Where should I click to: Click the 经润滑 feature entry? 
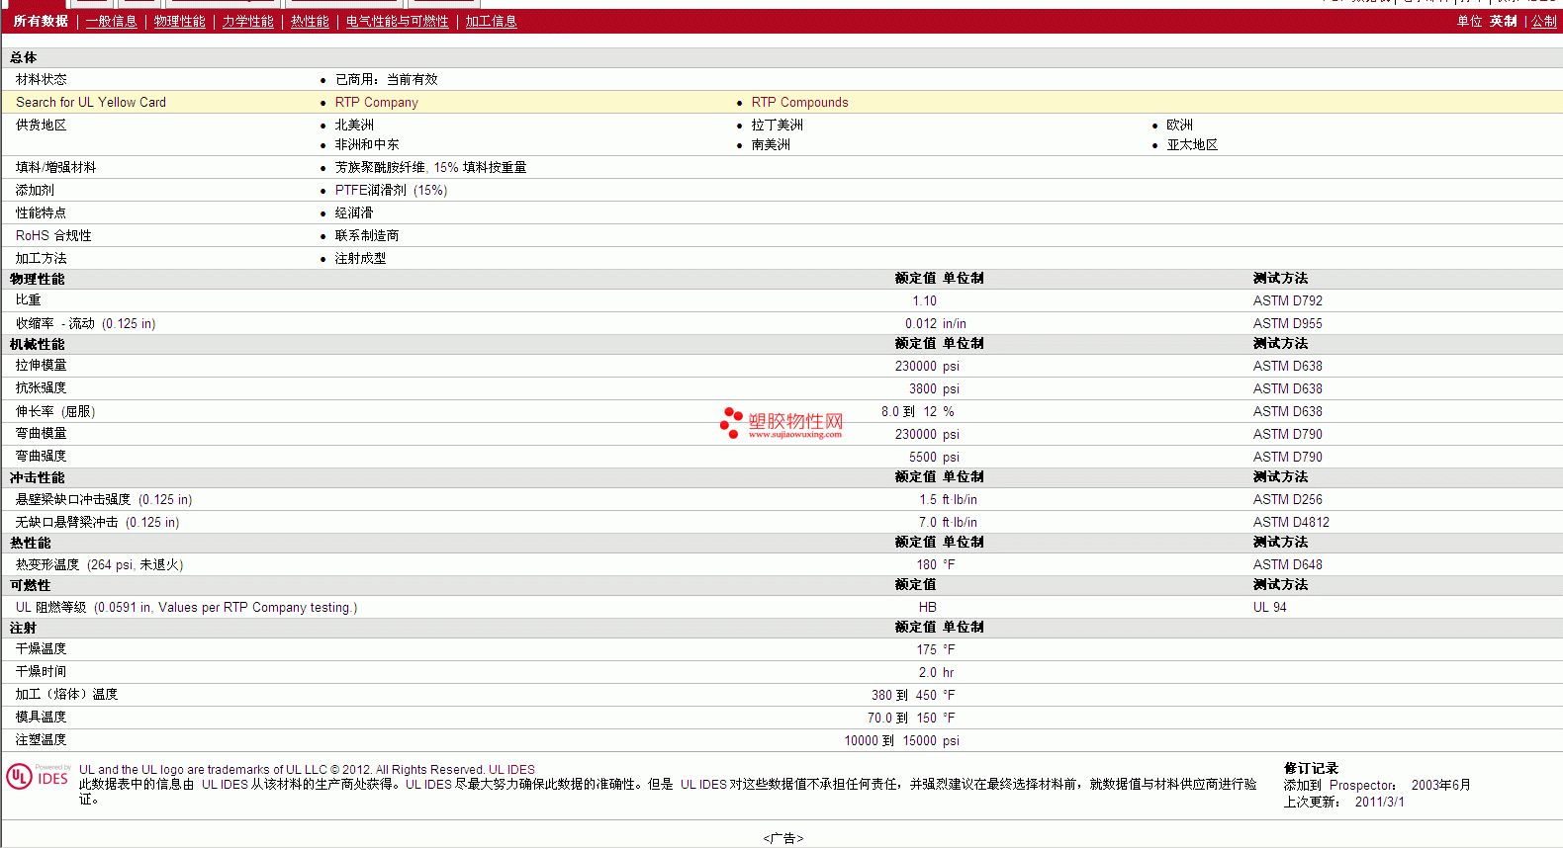(x=354, y=212)
